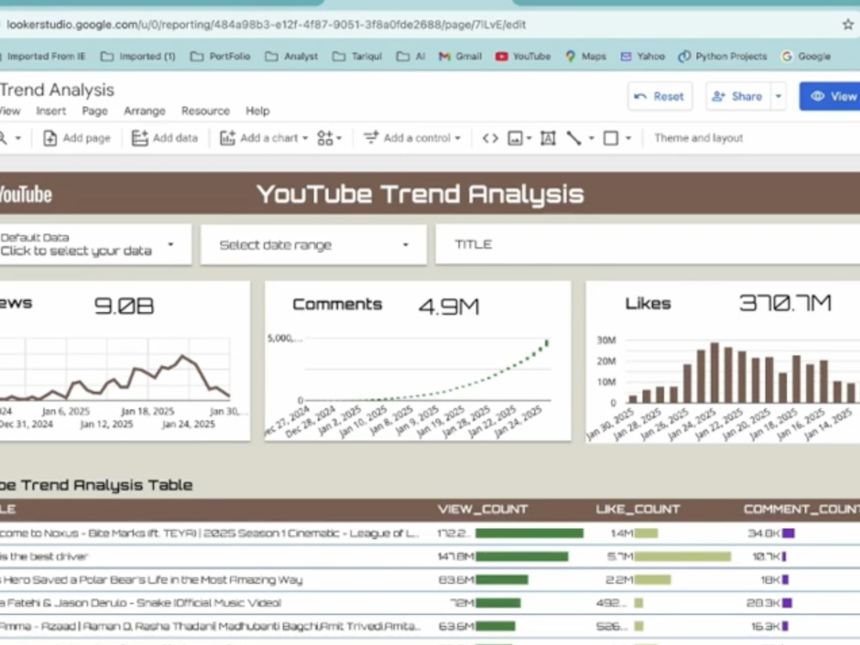Screen dimensions: 860x645
Task: Click the Trend Analysis report name
Action: coord(57,90)
